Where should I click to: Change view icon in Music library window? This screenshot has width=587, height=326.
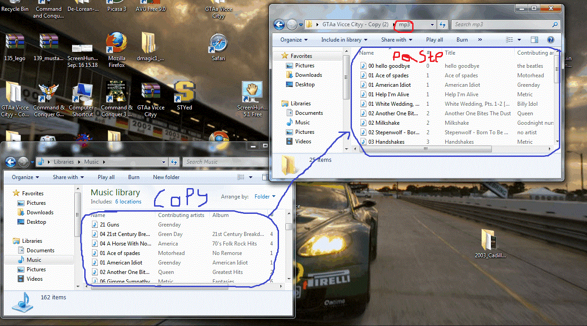click(241, 177)
